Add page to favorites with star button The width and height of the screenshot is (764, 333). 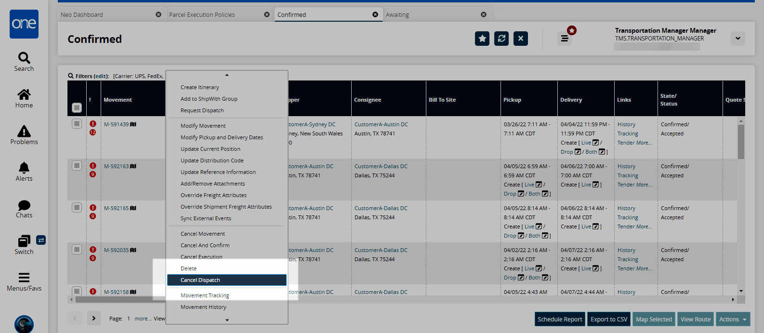[x=482, y=39]
